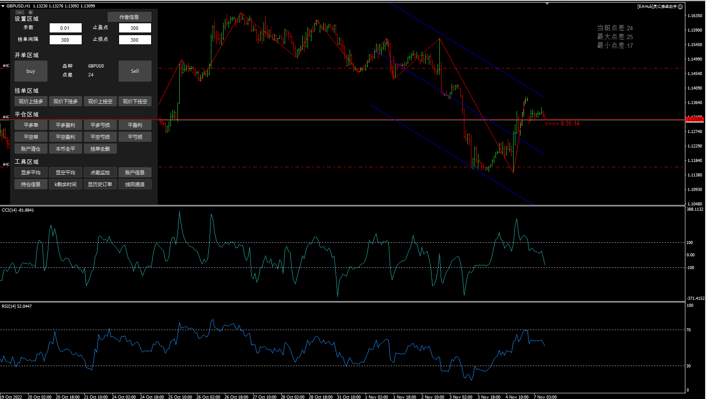This screenshot has width=706, height=399.
Task: Click the [EAHub] expert advisor name text
Action: pos(657,6)
